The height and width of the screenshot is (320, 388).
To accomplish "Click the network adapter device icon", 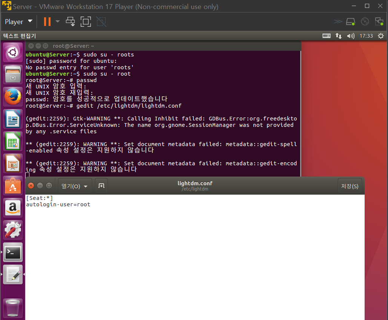I will point(379,22).
